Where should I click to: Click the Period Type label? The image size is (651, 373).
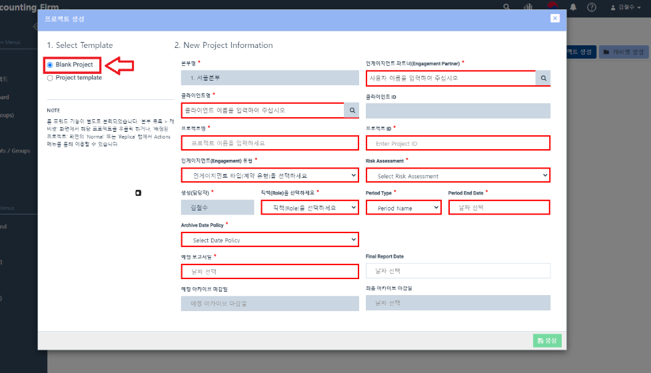click(378, 193)
